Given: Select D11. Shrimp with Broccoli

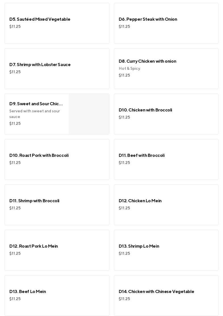Looking at the screenshot, I should pos(34,201).
